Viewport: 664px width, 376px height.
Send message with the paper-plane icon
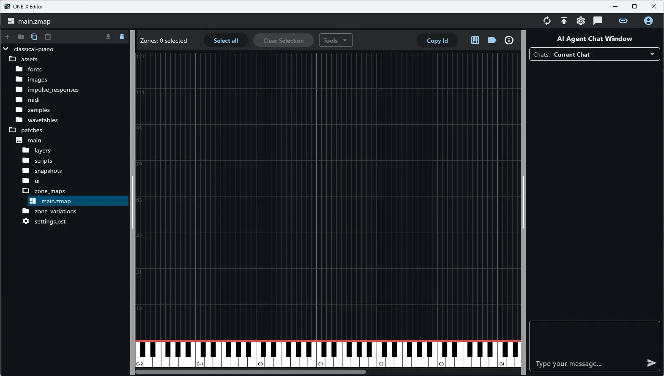(x=651, y=363)
